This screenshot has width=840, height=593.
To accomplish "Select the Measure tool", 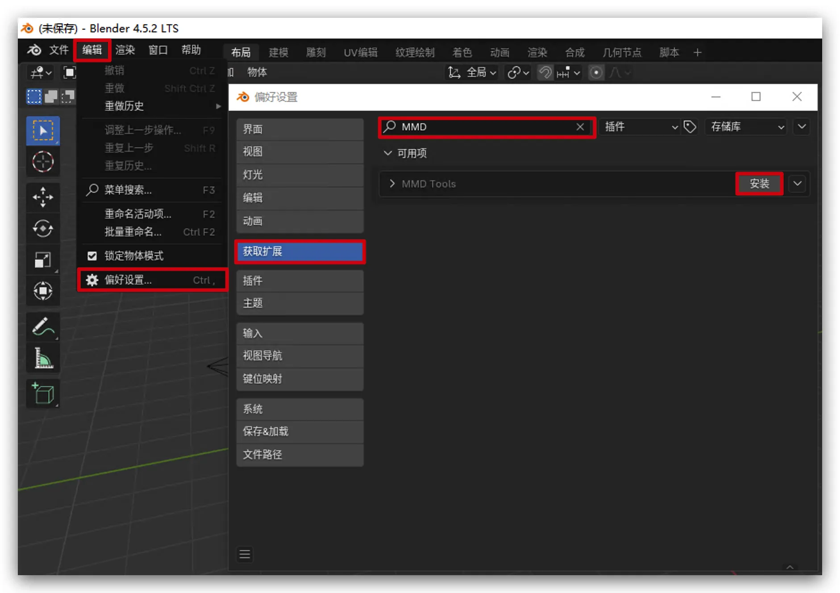I will [x=43, y=358].
